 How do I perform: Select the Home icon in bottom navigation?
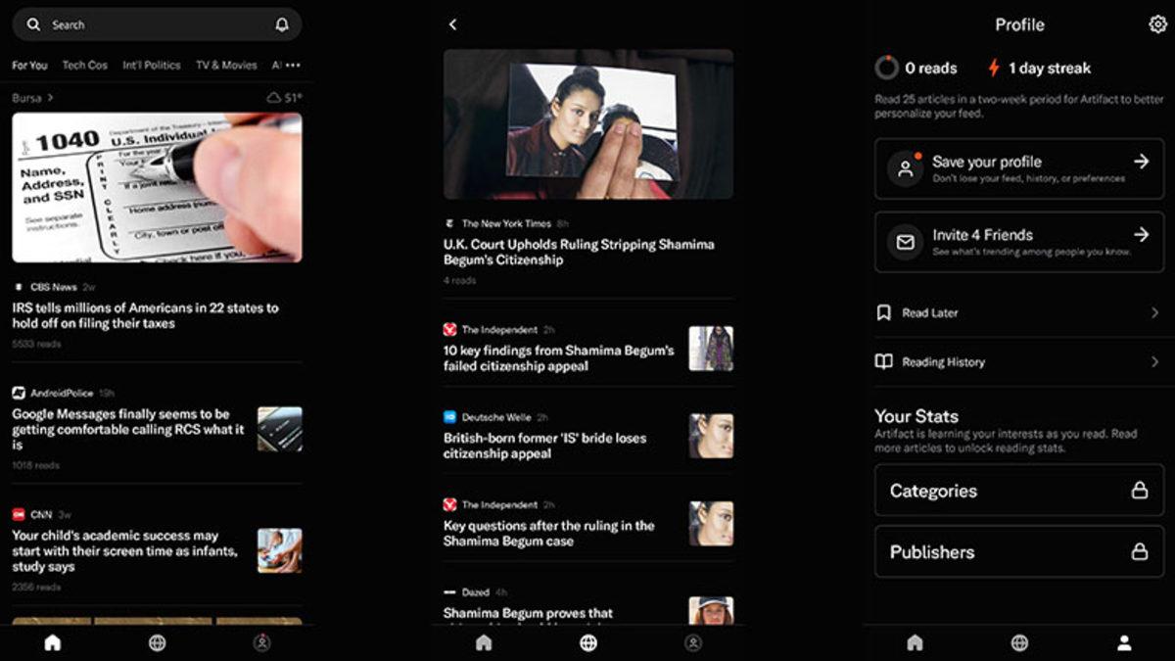tap(53, 642)
